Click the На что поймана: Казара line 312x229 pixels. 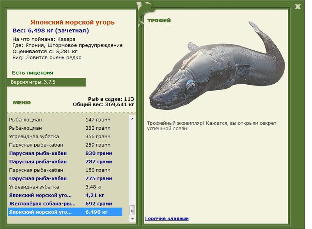(44, 39)
